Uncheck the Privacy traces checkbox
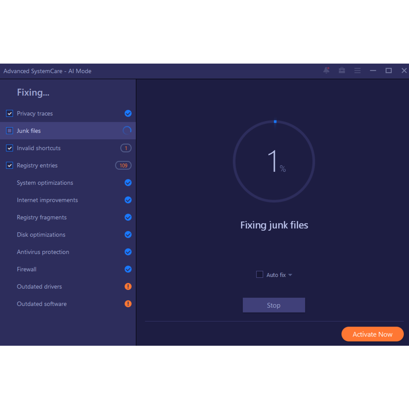The width and height of the screenshot is (409, 409). [10, 113]
